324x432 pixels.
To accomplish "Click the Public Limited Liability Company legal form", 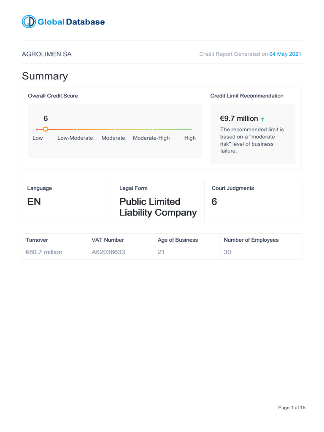I will pos(158,207).
